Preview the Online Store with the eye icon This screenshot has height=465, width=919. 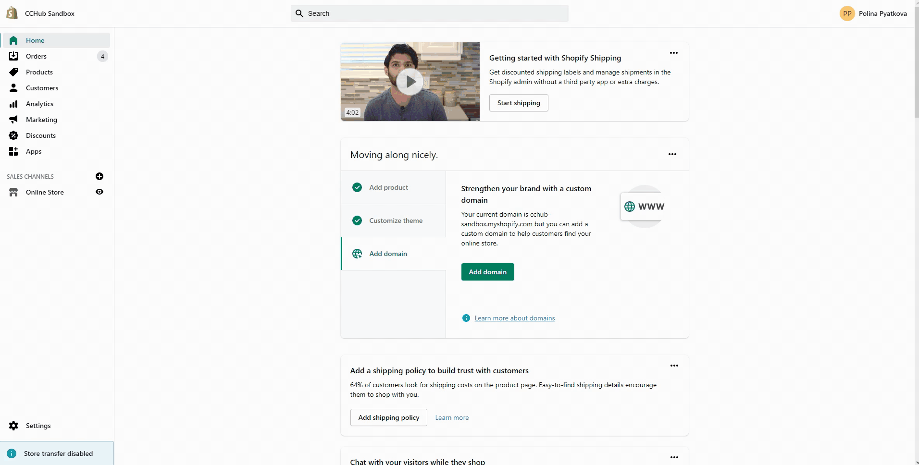tap(99, 192)
